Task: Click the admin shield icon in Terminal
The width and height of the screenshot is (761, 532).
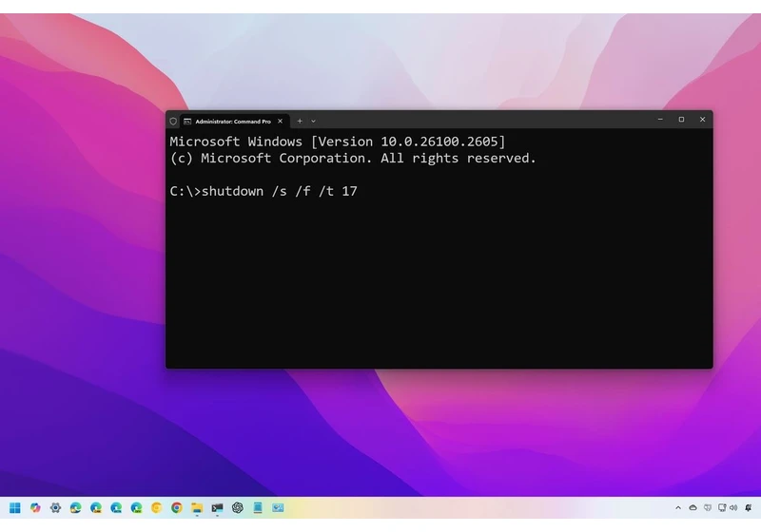Action: click(x=173, y=122)
